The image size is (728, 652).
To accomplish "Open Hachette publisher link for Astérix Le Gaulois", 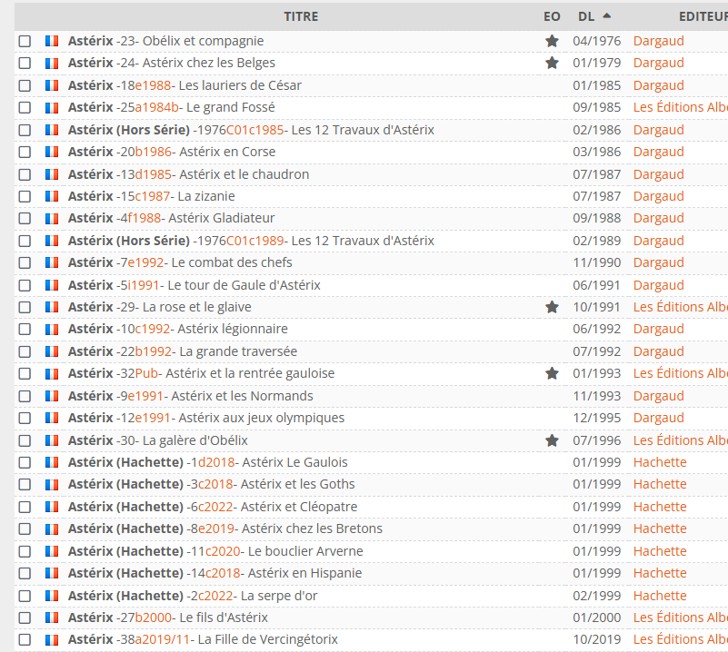I will (x=659, y=462).
